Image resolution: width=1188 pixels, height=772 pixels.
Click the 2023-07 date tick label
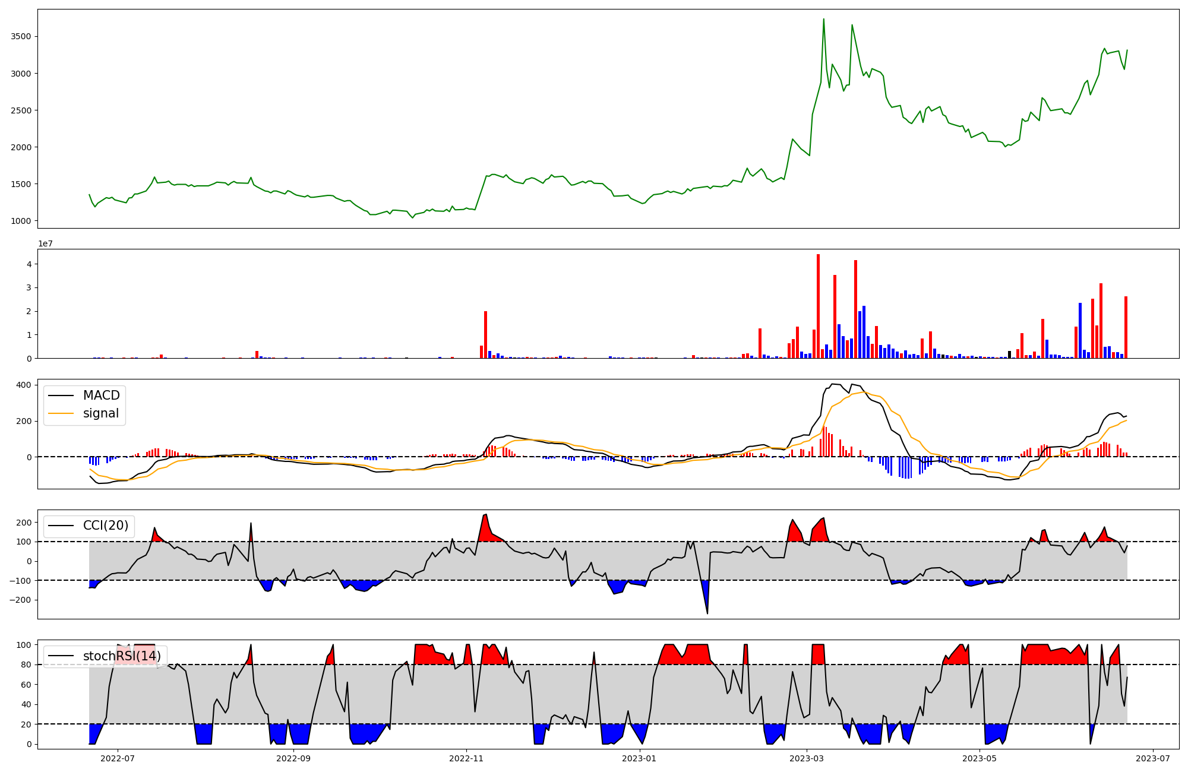pyautogui.click(x=1153, y=758)
